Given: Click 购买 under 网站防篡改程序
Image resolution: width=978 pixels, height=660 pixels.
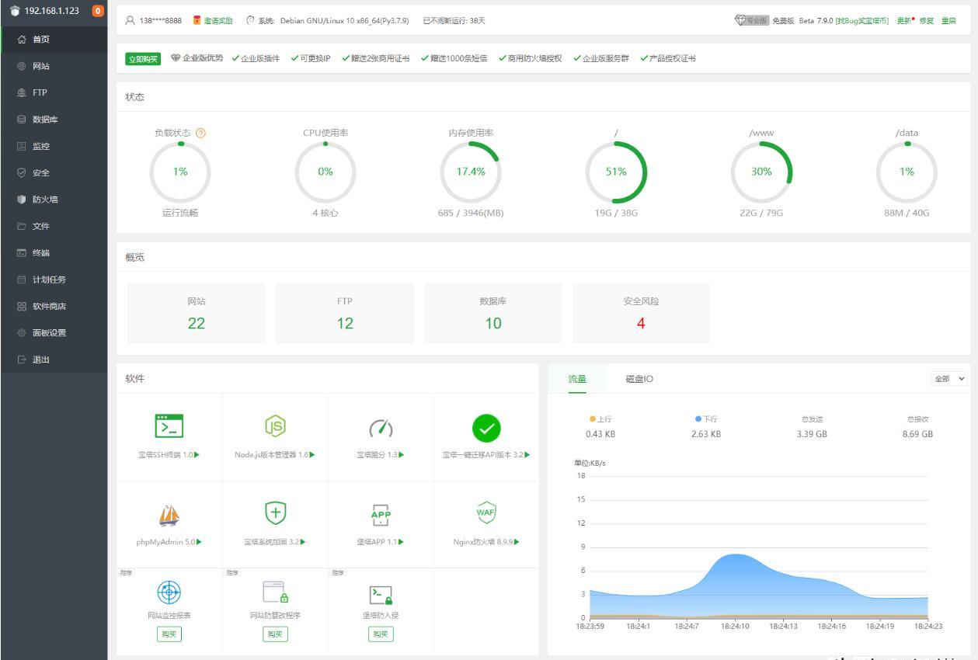Looking at the screenshot, I should pyautogui.click(x=275, y=634).
